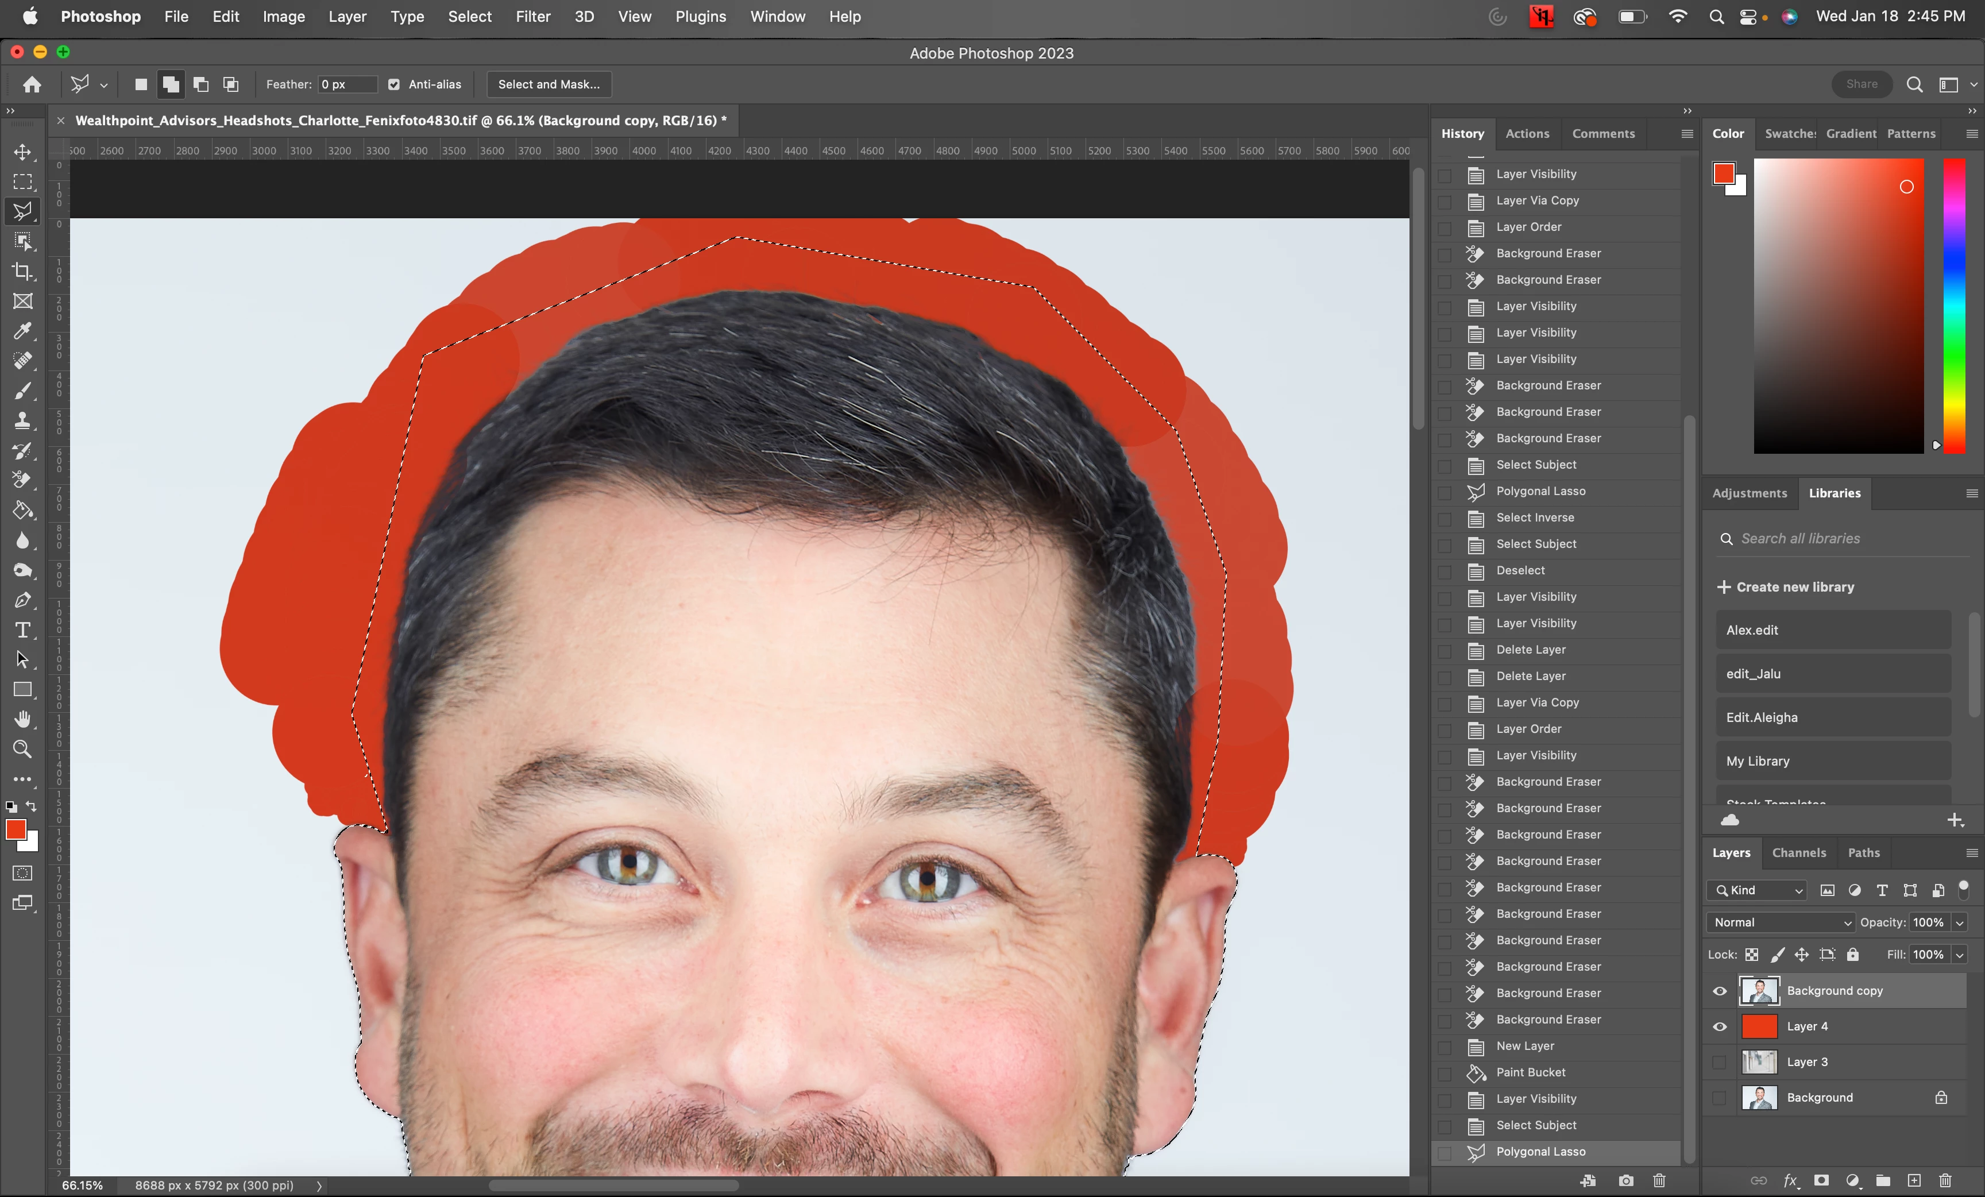This screenshot has width=1985, height=1197.
Task: Expand the Opacity slider dropdown arrow
Action: (x=1960, y=922)
